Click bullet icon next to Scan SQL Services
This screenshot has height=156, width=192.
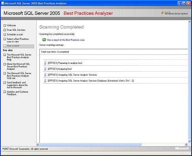[x=5, y=30]
